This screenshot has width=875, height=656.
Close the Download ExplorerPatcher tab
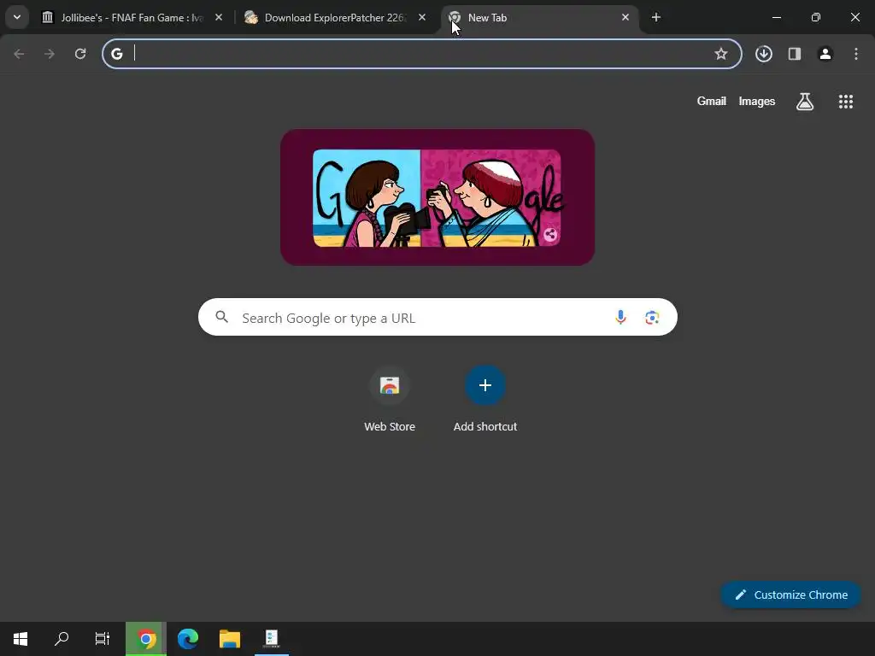click(x=422, y=17)
